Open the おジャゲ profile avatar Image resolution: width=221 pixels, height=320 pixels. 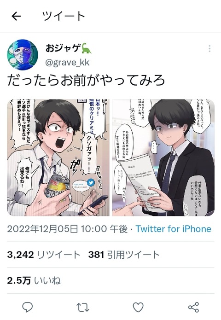tap(23, 55)
